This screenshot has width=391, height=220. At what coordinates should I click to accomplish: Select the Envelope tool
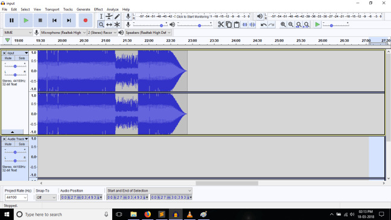click(x=109, y=16)
